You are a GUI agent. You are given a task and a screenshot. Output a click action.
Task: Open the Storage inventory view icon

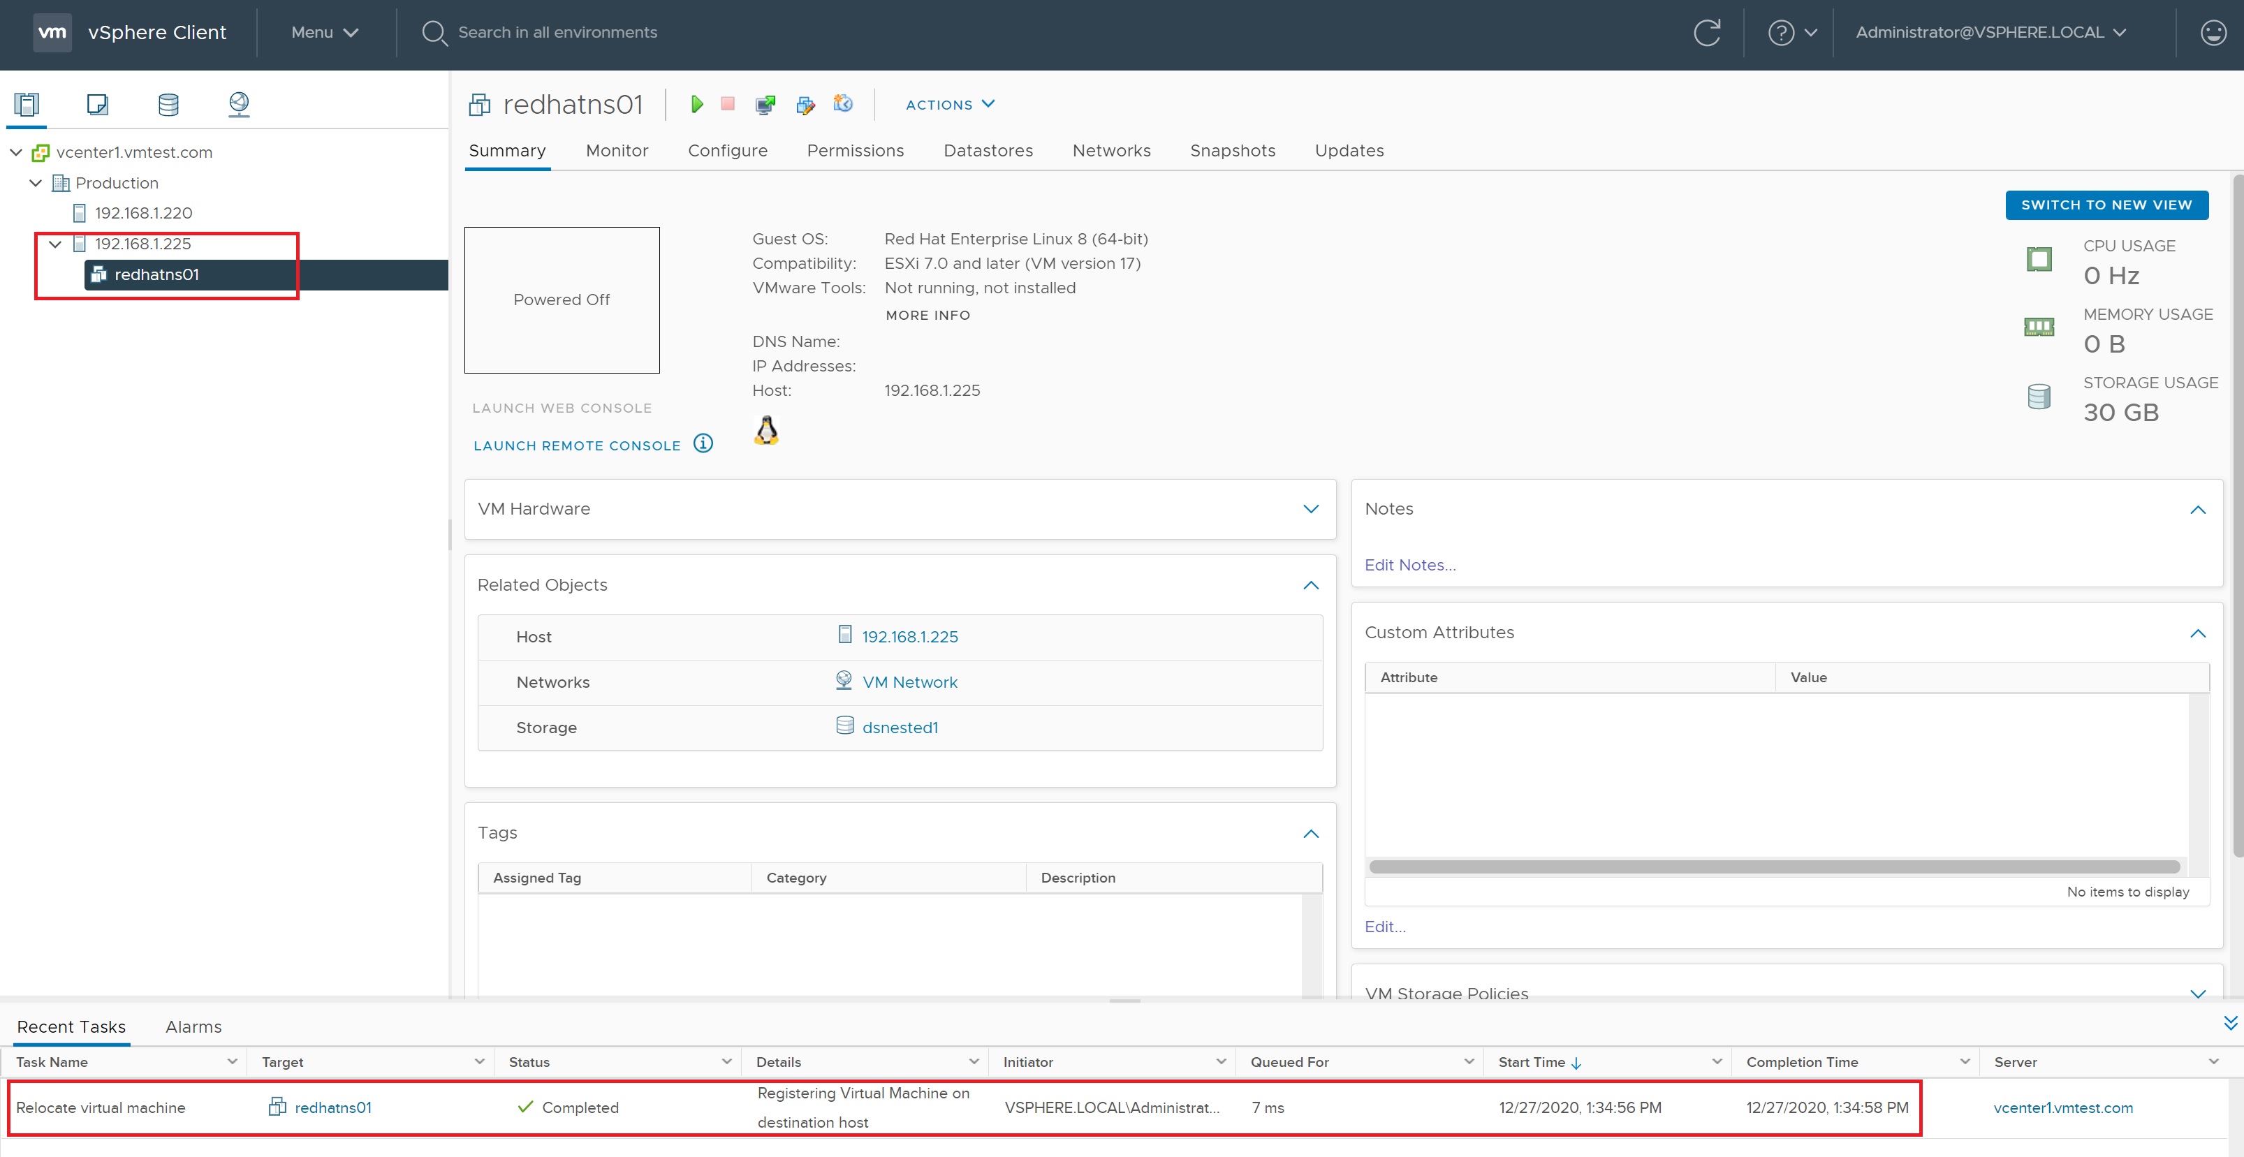tap(168, 105)
